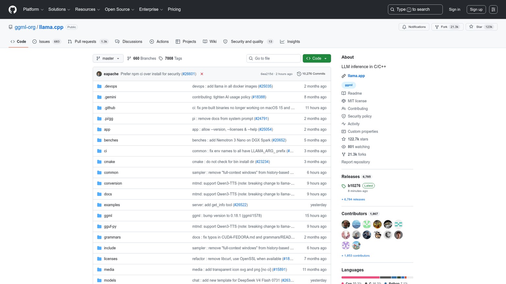
Task: Click the red failed status X icon
Action: 202,74
